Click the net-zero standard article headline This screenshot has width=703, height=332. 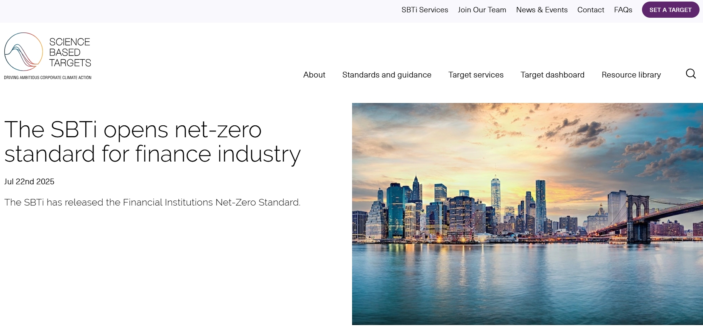(x=152, y=142)
